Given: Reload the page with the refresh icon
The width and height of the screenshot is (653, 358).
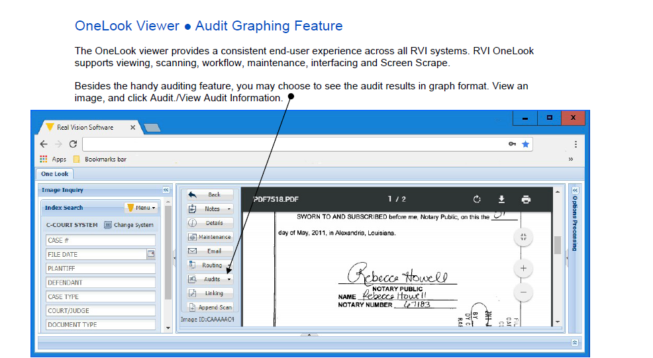Looking at the screenshot, I should pyautogui.click(x=74, y=144).
